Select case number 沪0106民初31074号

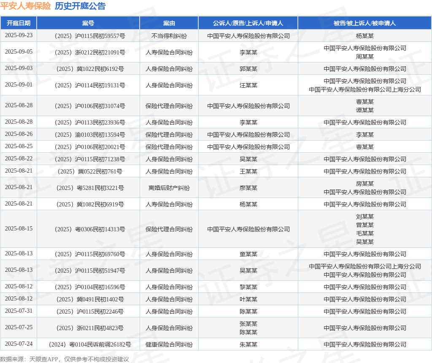tap(90, 106)
